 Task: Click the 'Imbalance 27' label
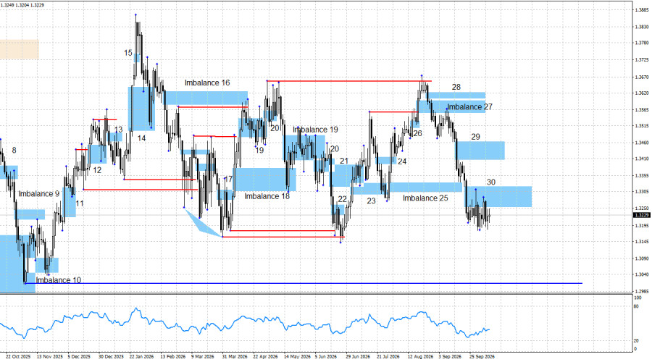pos(470,107)
